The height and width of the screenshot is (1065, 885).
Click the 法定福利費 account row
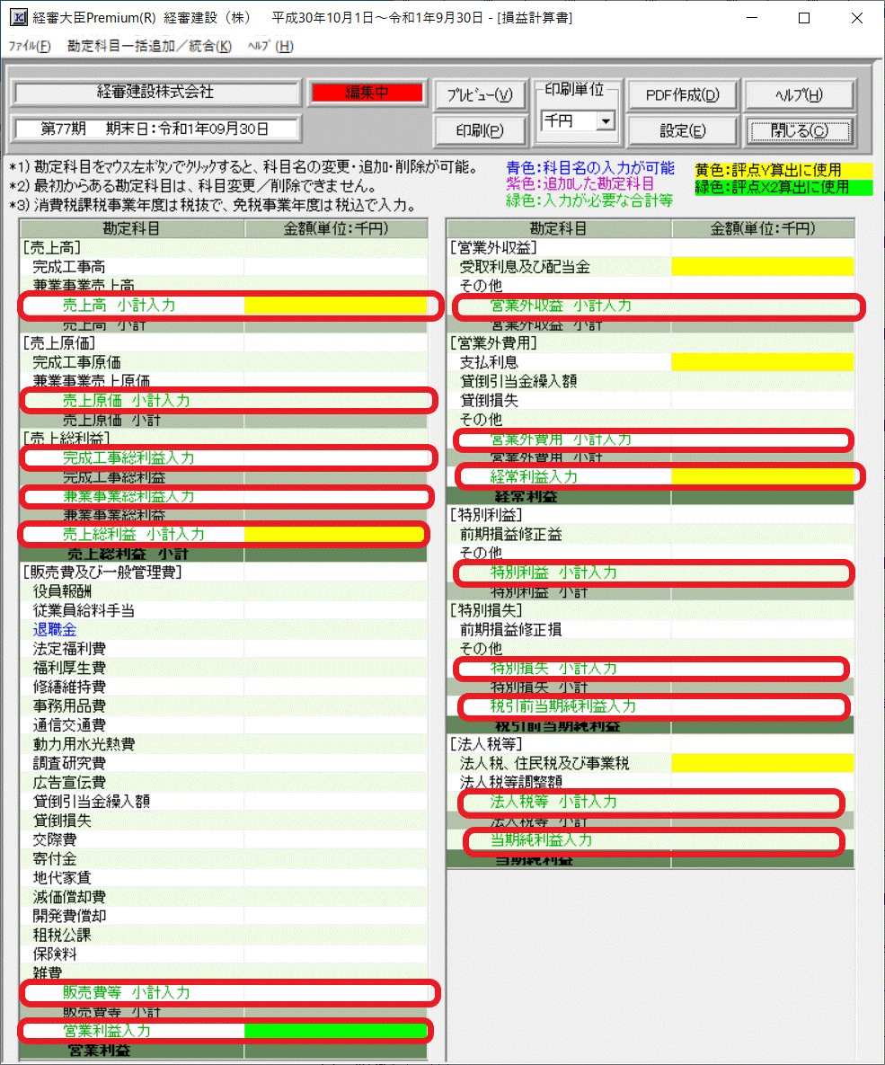coord(224,649)
